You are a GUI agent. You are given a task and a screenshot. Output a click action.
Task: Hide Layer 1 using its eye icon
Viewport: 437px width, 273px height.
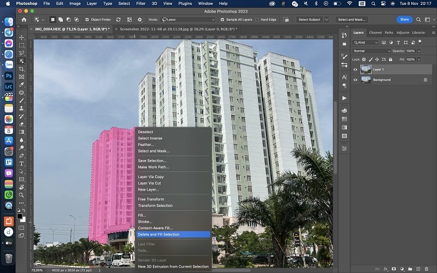[x=356, y=69]
